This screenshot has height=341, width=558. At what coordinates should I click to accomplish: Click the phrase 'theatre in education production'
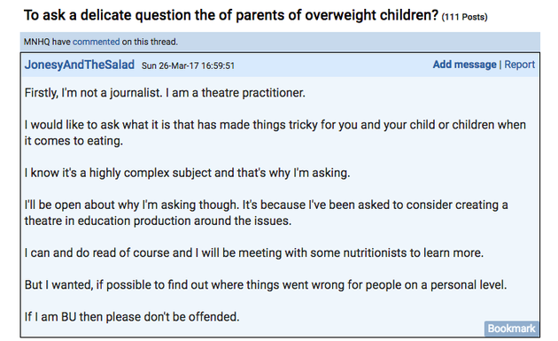click(107, 221)
